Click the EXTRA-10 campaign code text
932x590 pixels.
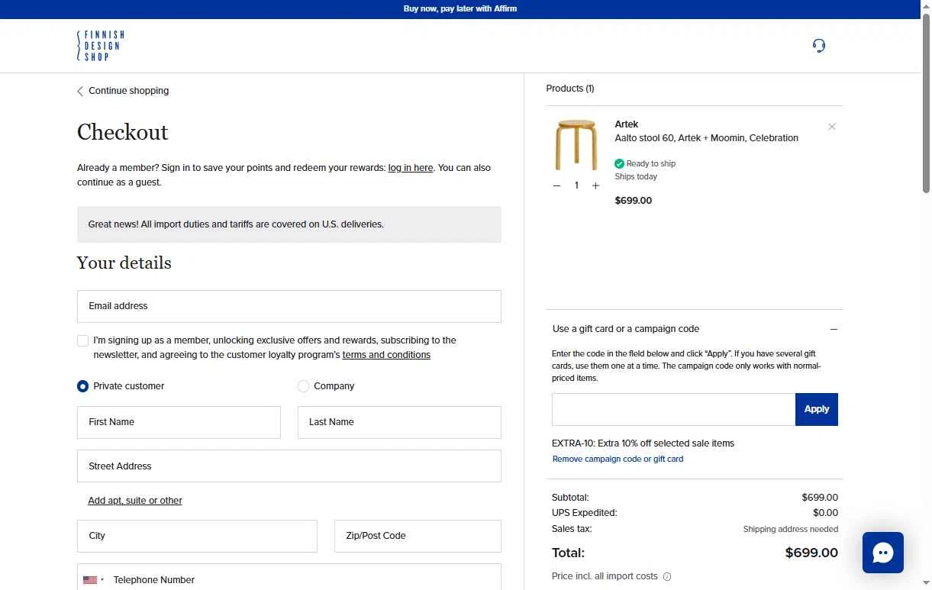click(x=643, y=443)
